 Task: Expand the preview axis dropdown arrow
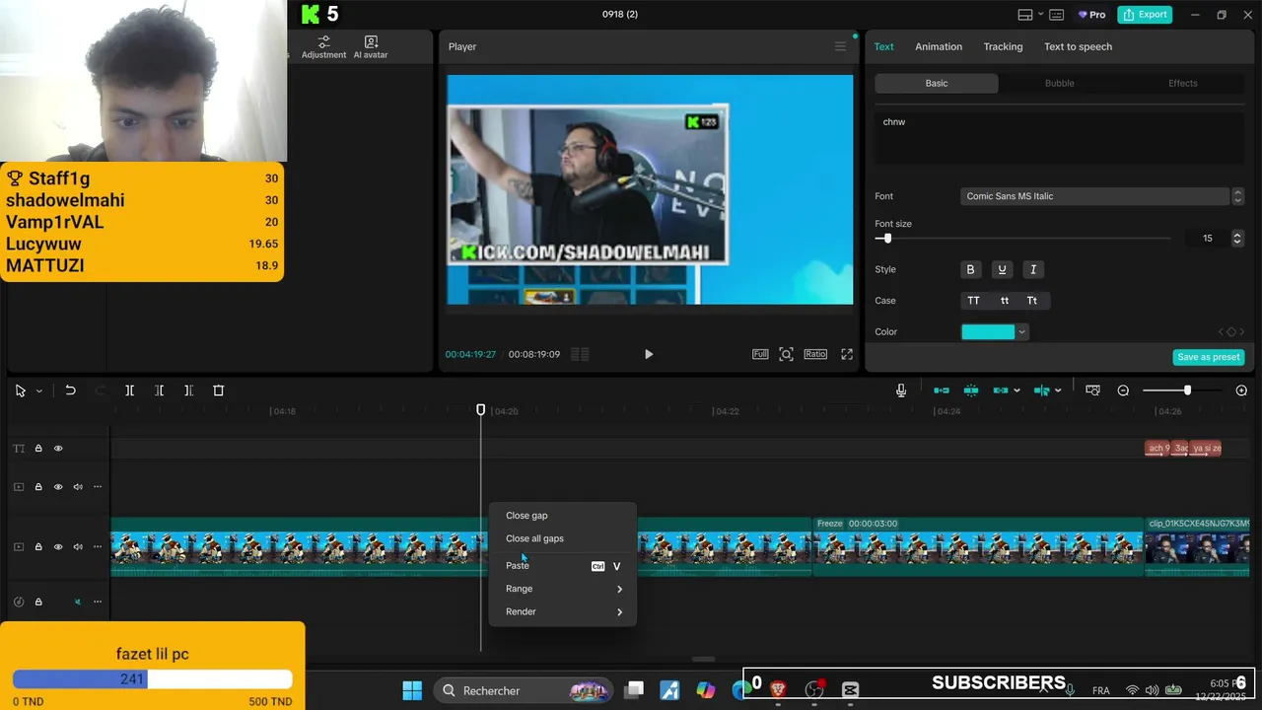(x=1058, y=390)
